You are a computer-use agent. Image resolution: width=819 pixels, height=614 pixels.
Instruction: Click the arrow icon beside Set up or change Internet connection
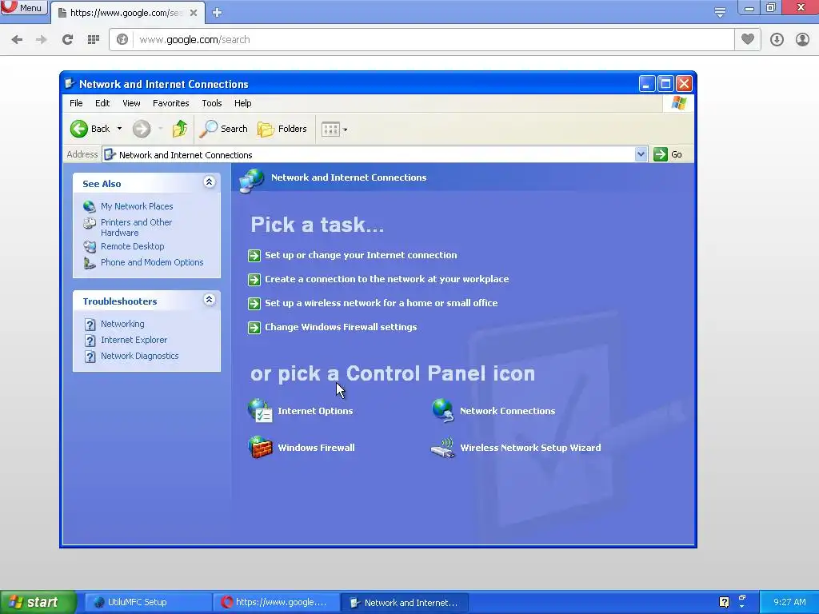tap(254, 255)
